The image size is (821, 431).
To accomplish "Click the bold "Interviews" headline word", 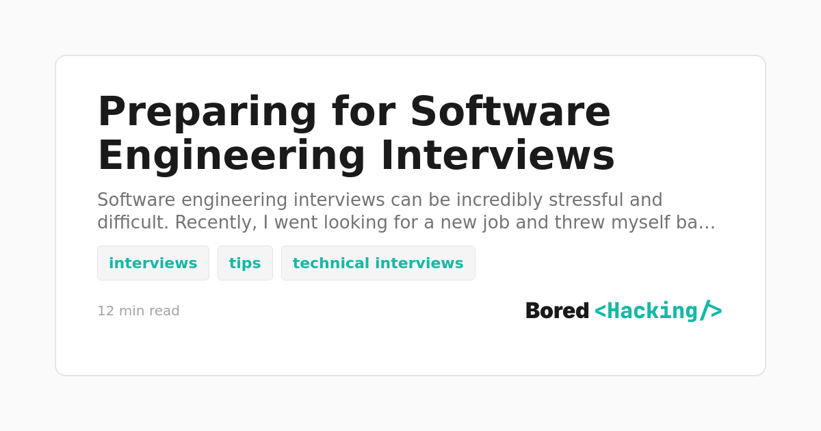I will coord(497,155).
